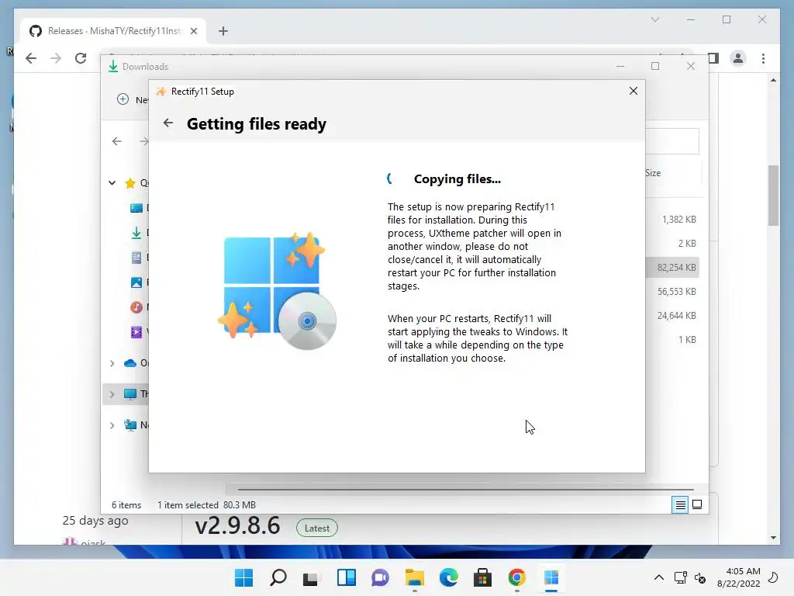
Task: Open the v2.9.8.6 release link
Action: pos(237,525)
